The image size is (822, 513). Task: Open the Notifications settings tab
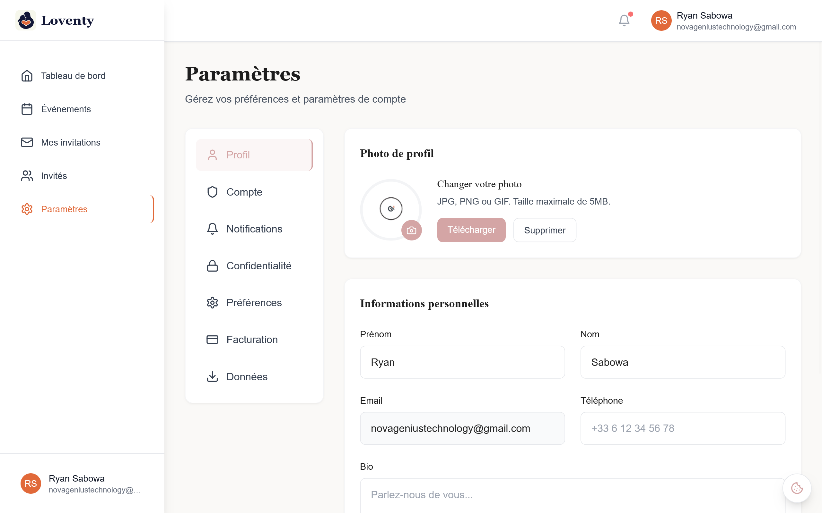(254, 229)
